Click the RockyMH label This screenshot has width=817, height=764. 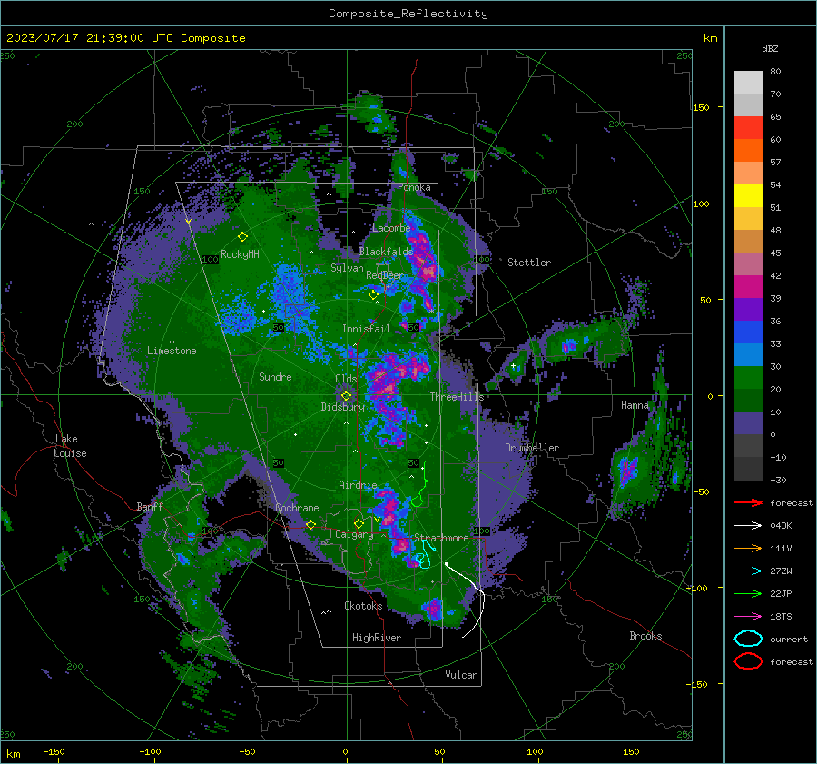click(x=240, y=254)
